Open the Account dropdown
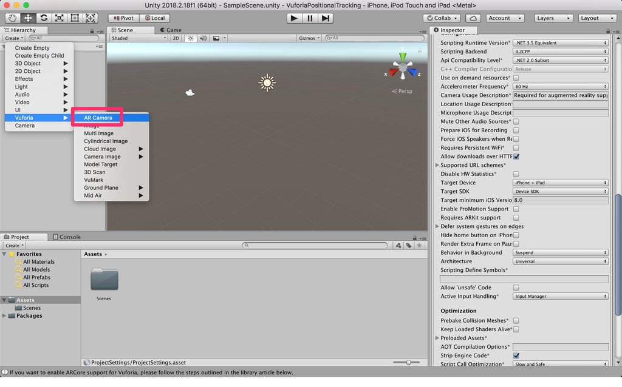 coord(505,18)
